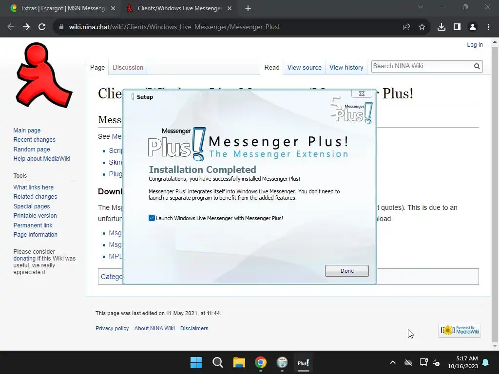
Task: Open Special pages
Action: pyautogui.click(x=32, y=206)
